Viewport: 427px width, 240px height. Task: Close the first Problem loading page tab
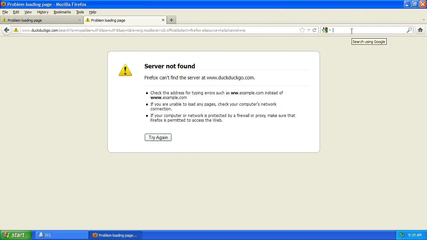pyautogui.click(x=80, y=20)
